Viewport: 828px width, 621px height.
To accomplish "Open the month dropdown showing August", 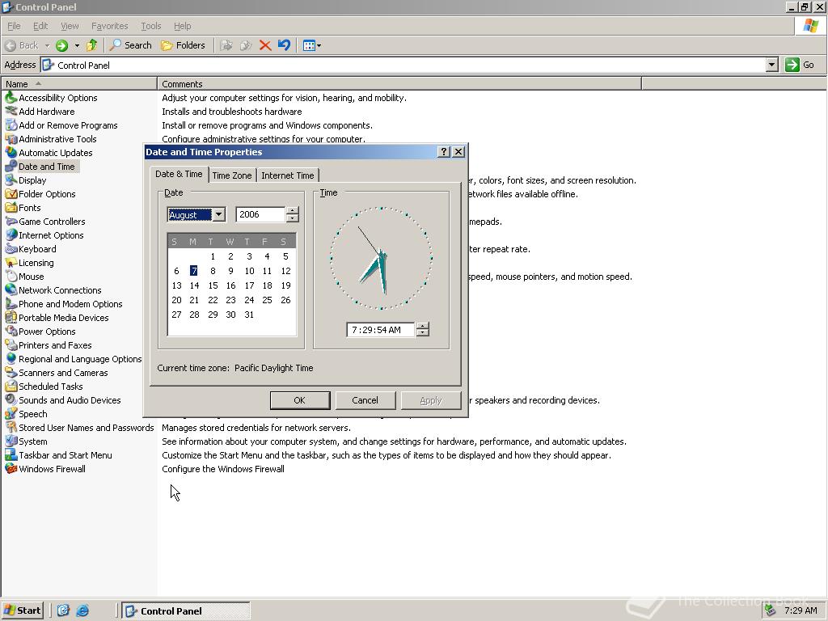I will tap(218, 214).
